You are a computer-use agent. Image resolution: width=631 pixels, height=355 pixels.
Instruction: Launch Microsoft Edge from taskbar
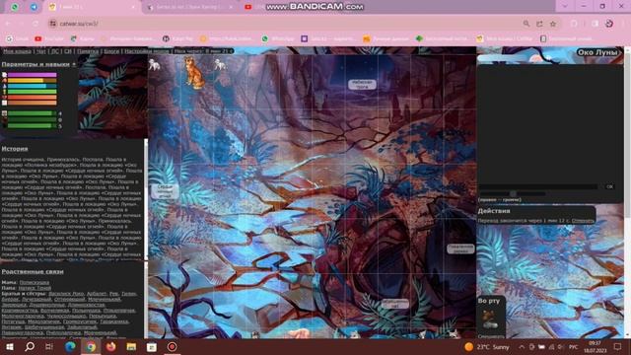(70, 347)
